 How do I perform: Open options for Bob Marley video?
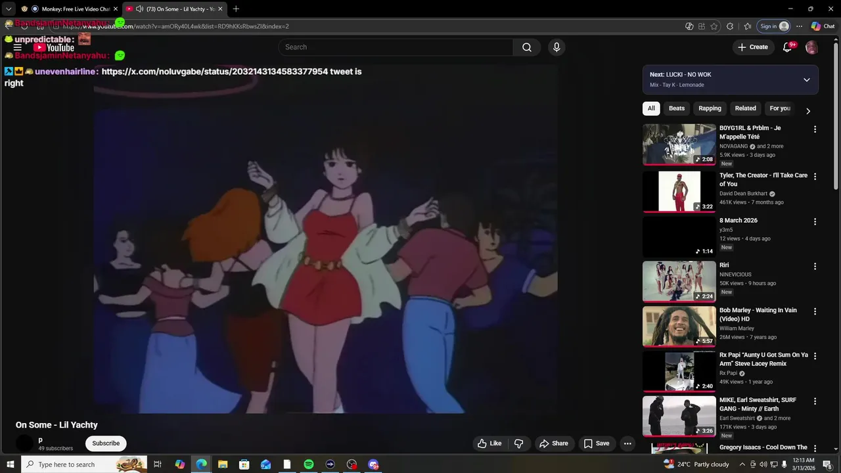click(815, 311)
